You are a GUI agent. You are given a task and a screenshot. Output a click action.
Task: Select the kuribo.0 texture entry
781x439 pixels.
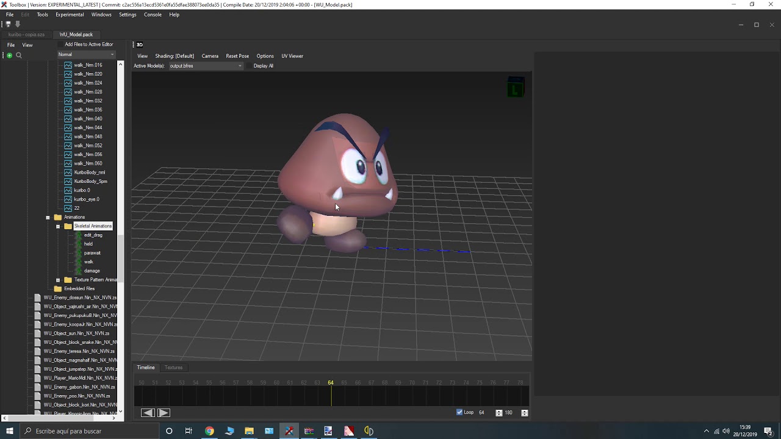point(82,190)
